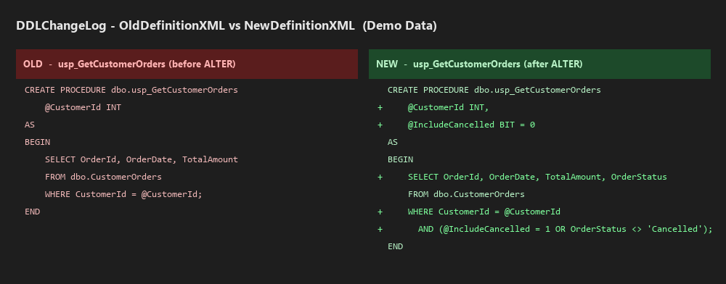Click added '@CustomerId INT,' line in new
The image size is (726, 284).
[448, 107]
